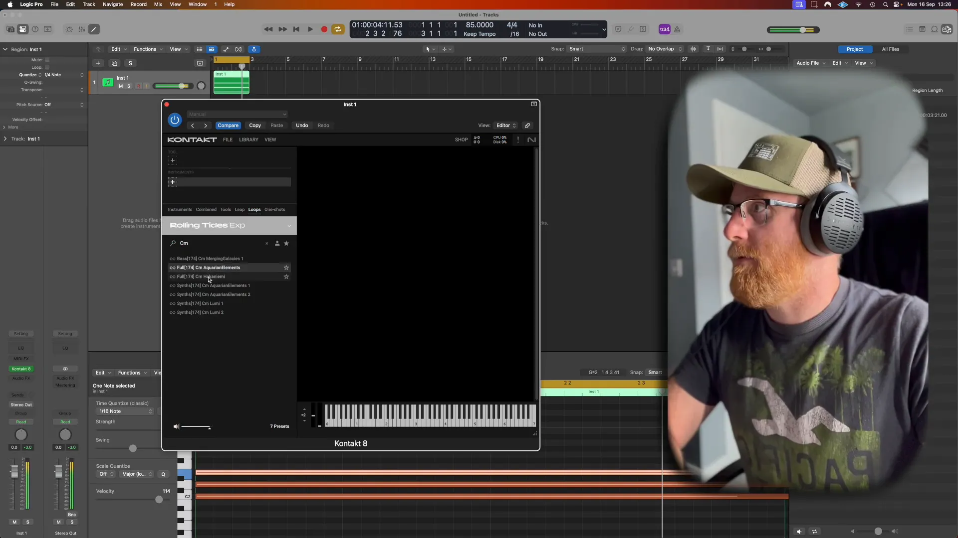Record-enable track Inst 1 with R button
This screenshot has width=958, height=538.
point(139,86)
